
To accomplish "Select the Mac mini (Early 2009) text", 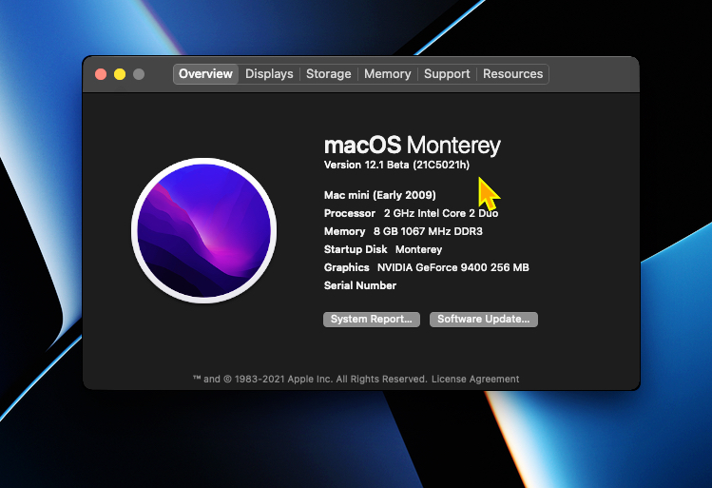I will pyautogui.click(x=380, y=195).
